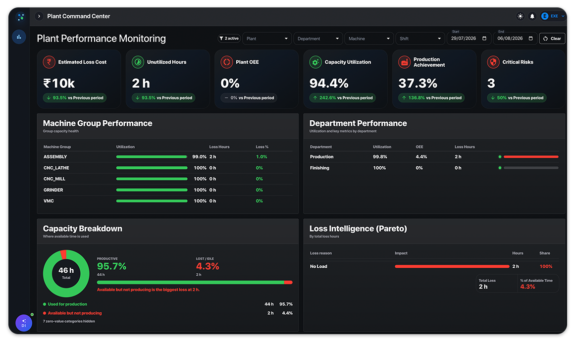Image resolution: width=574 pixels, height=344 pixels.
Task: Open calendar icon in Start date field
Action: (484, 39)
